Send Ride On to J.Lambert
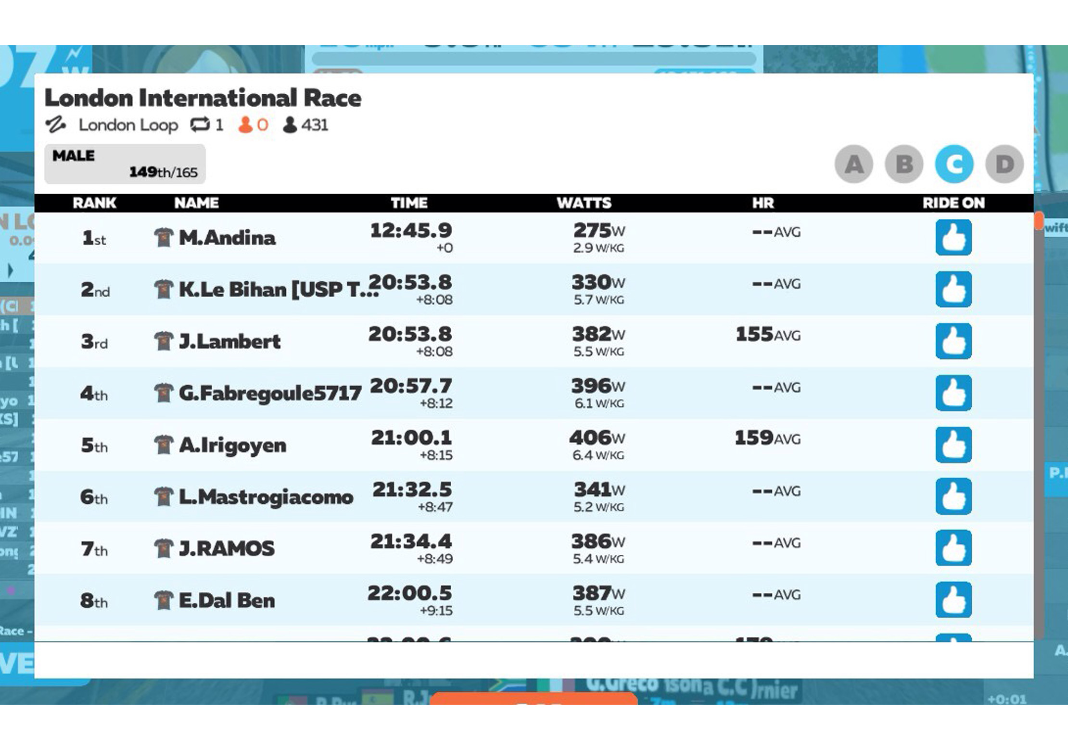 (953, 341)
